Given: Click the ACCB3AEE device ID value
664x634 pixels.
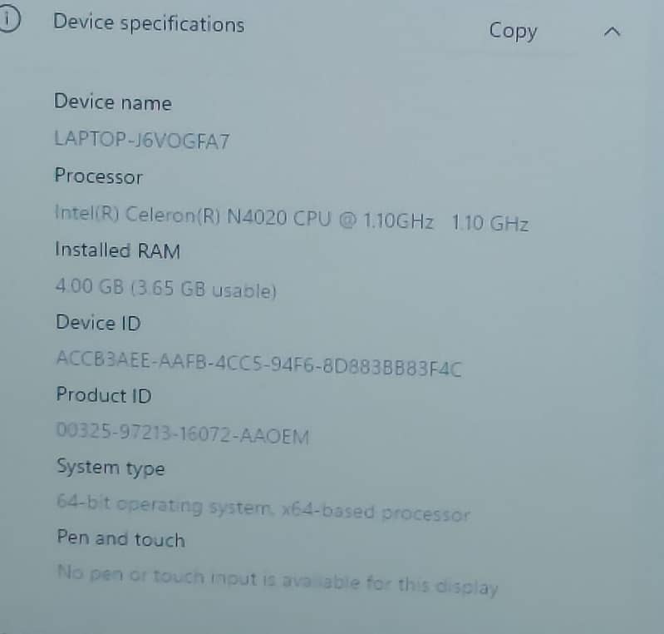Looking at the screenshot, I should 258,364.
